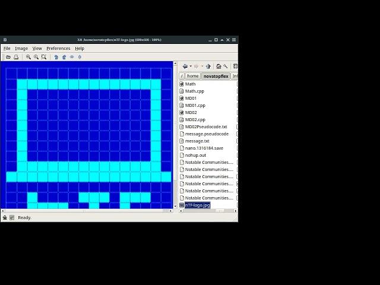Rotate the image right
This screenshot has width=380, height=285.
tap(64, 57)
